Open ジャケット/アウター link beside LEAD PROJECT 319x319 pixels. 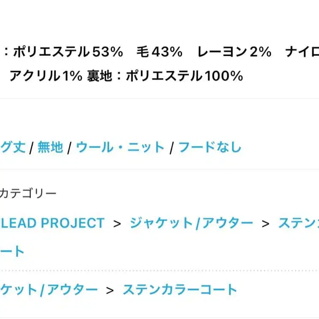[x=191, y=223]
